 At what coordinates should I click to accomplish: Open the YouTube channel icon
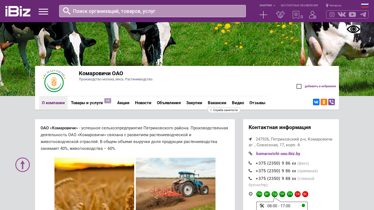tap(352, 14)
